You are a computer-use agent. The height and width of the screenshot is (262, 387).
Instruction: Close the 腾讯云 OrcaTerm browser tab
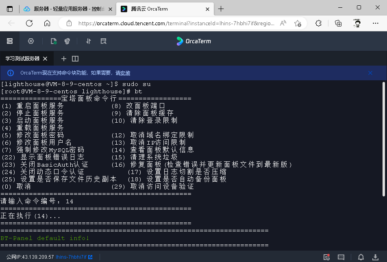click(208, 9)
